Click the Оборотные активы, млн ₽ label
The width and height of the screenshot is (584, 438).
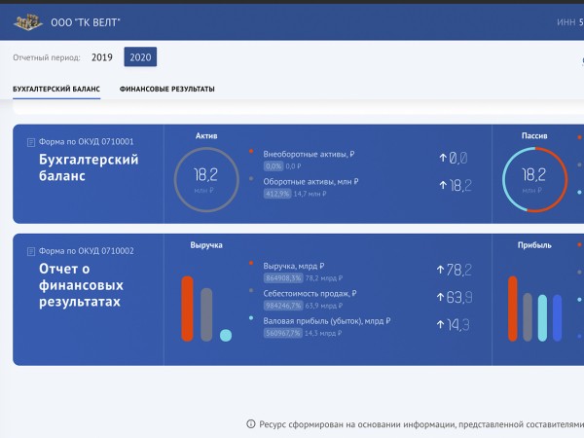[x=310, y=182]
